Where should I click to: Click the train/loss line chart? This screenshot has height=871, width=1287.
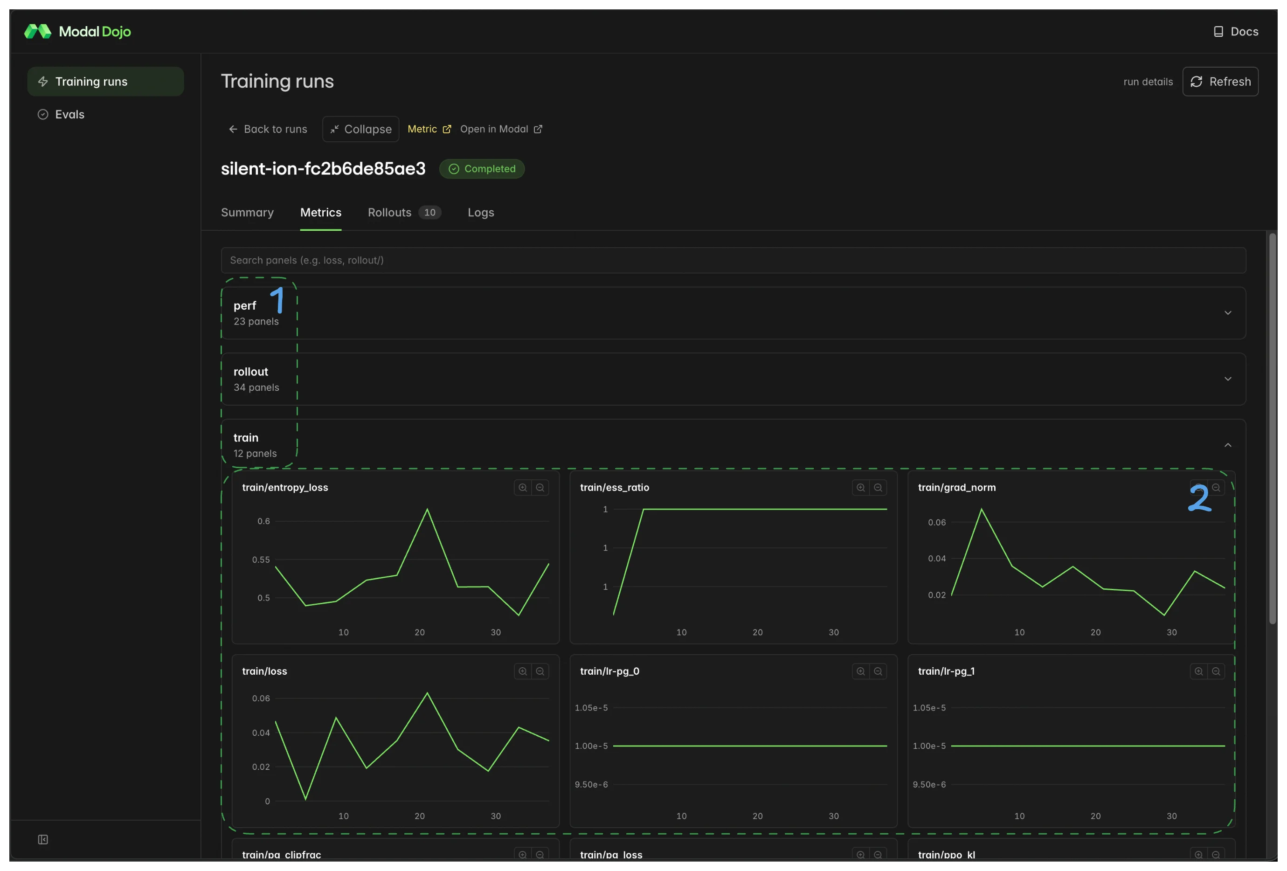click(412, 746)
